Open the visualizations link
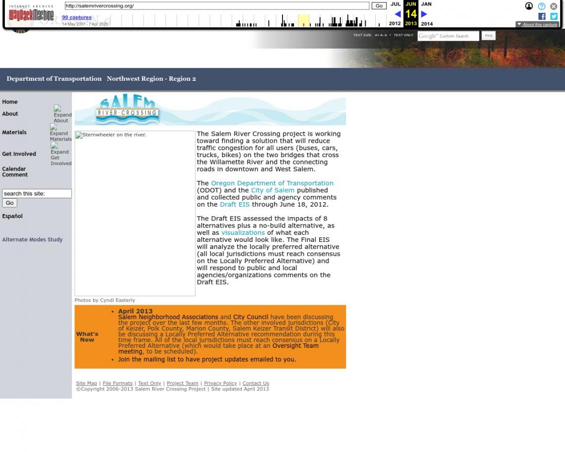 coord(243,233)
